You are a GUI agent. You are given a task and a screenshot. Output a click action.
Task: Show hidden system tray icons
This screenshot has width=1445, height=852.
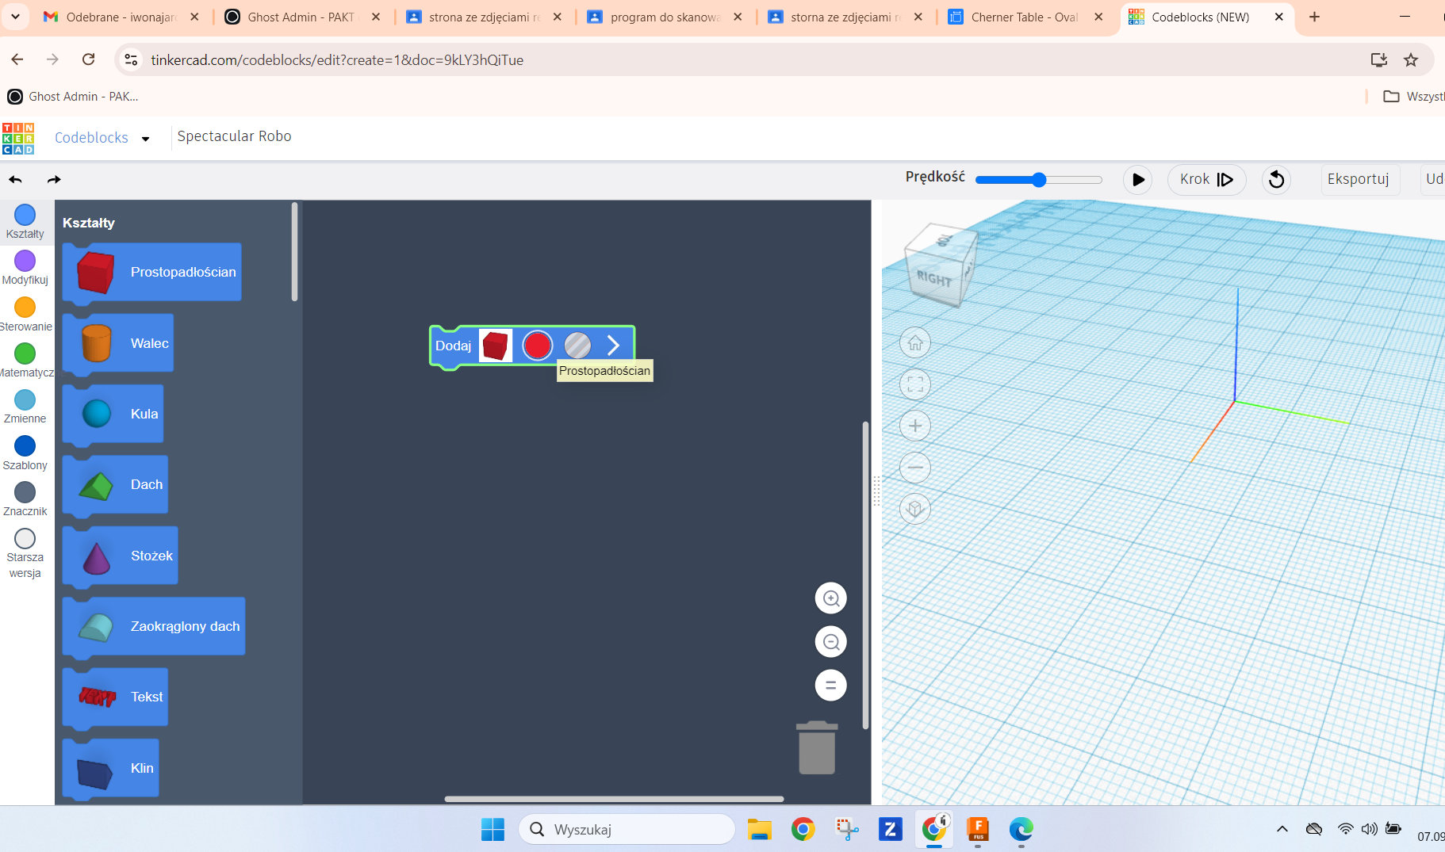click(x=1282, y=829)
